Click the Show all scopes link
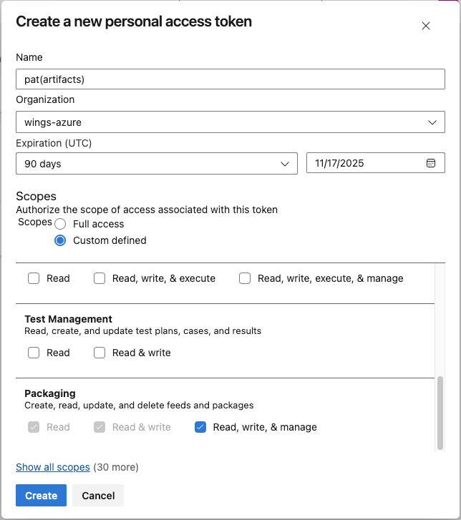The height and width of the screenshot is (520, 461). click(53, 467)
